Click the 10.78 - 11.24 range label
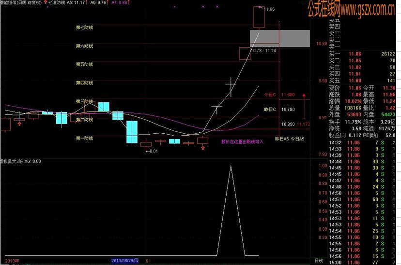401x265 pixels. 263,51
